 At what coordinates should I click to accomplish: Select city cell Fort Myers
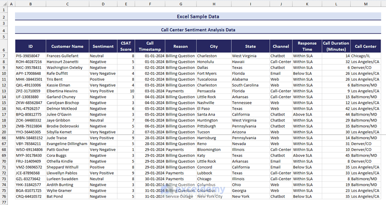(214, 73)
